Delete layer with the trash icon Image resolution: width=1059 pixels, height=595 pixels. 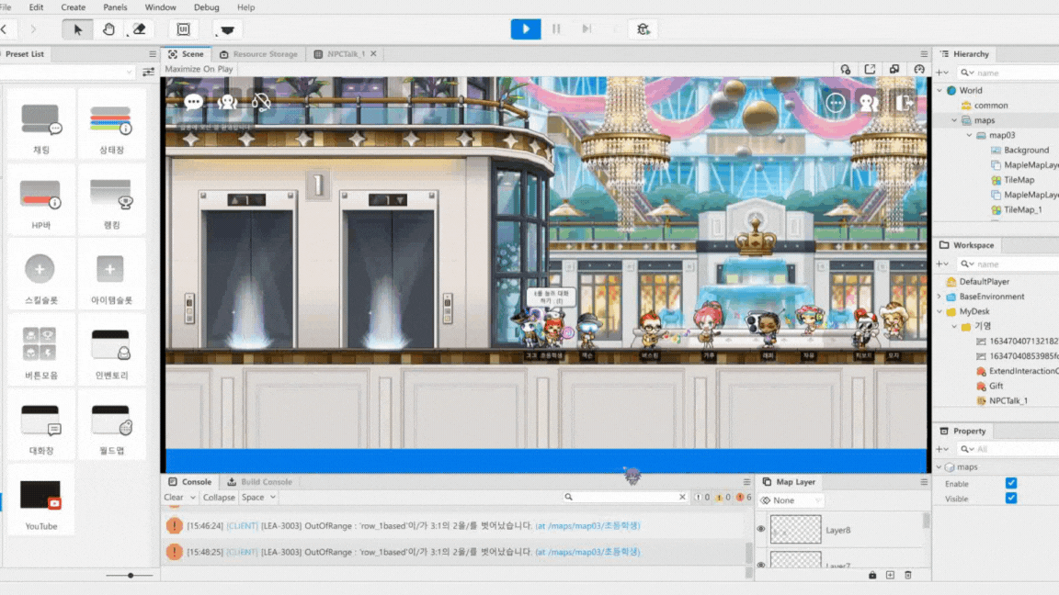pos(907,576)
